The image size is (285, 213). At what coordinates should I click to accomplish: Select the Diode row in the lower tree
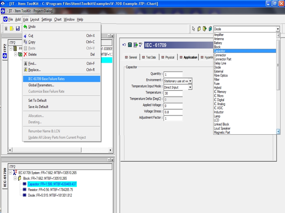click(x=50, y=195)
